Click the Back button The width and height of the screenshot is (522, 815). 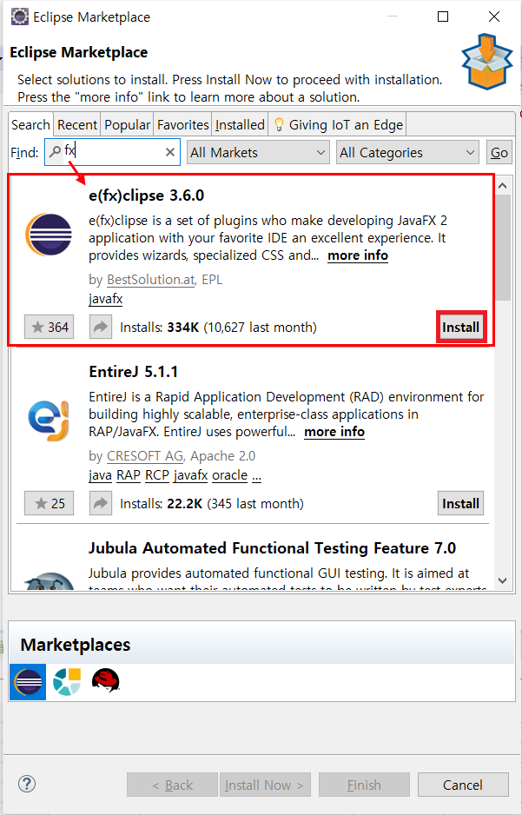[x=172, y=785]
